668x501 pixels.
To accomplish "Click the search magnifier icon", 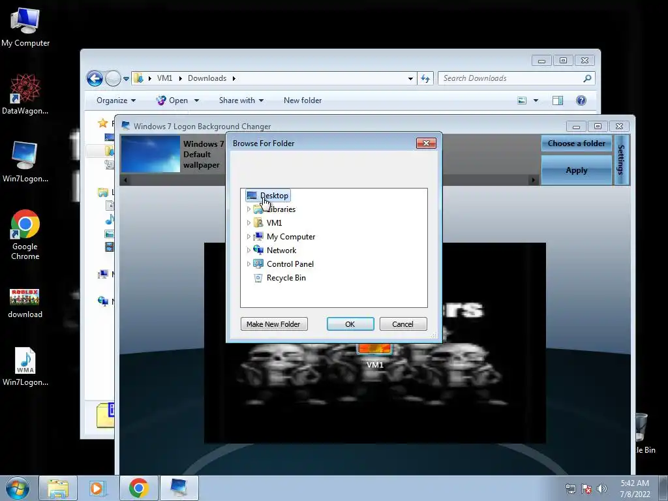I will click(587, 78).
